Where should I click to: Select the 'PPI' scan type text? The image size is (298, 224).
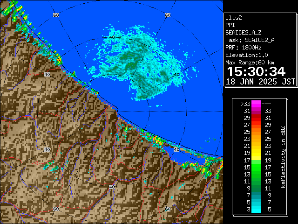coord(230,25)
